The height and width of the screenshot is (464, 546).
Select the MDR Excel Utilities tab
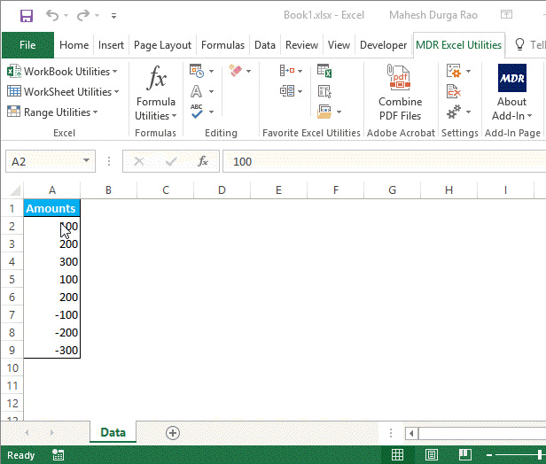458,45
